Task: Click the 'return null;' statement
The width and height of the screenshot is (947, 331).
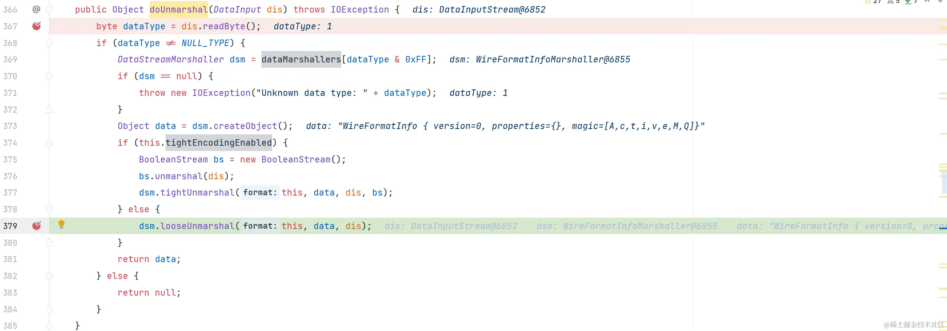Action: coord(149,293)
